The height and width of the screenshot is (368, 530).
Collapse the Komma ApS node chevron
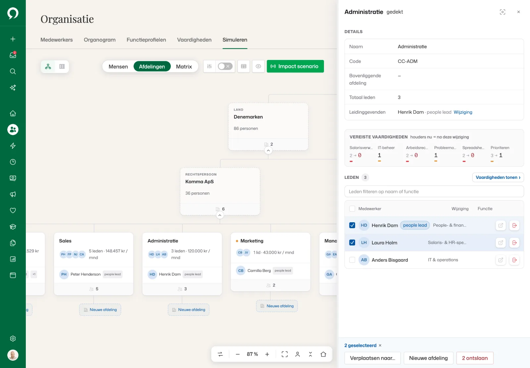point(220,215)
